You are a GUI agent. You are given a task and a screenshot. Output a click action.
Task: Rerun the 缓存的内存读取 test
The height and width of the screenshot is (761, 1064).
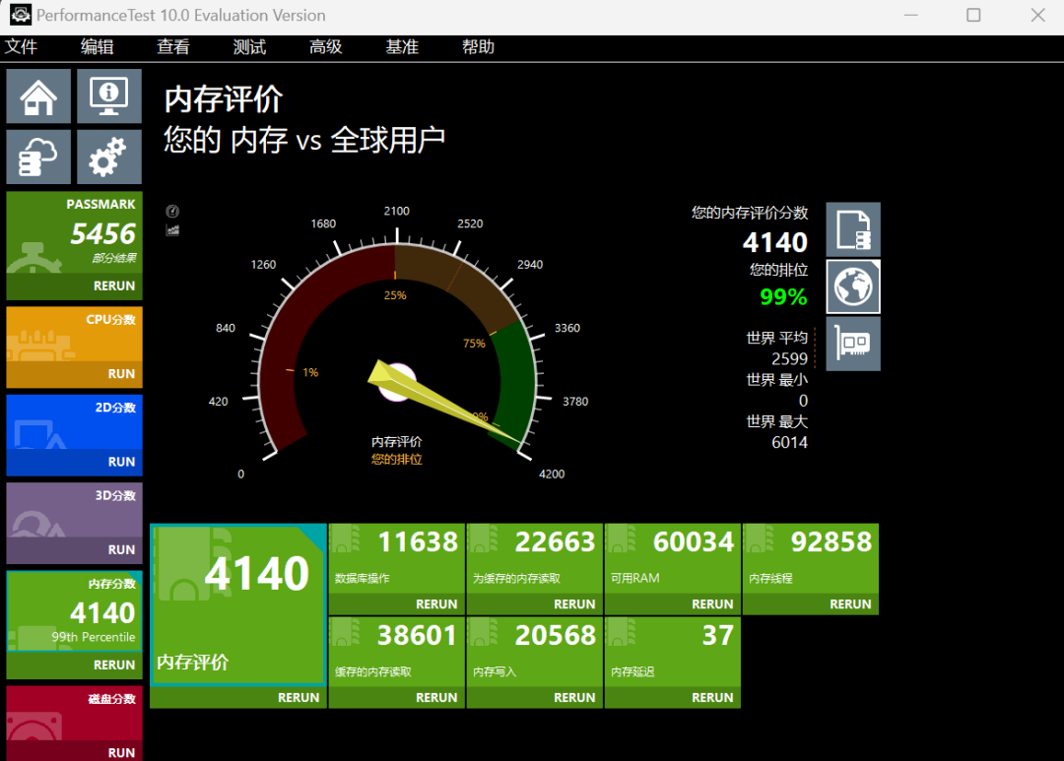[436, 698]
